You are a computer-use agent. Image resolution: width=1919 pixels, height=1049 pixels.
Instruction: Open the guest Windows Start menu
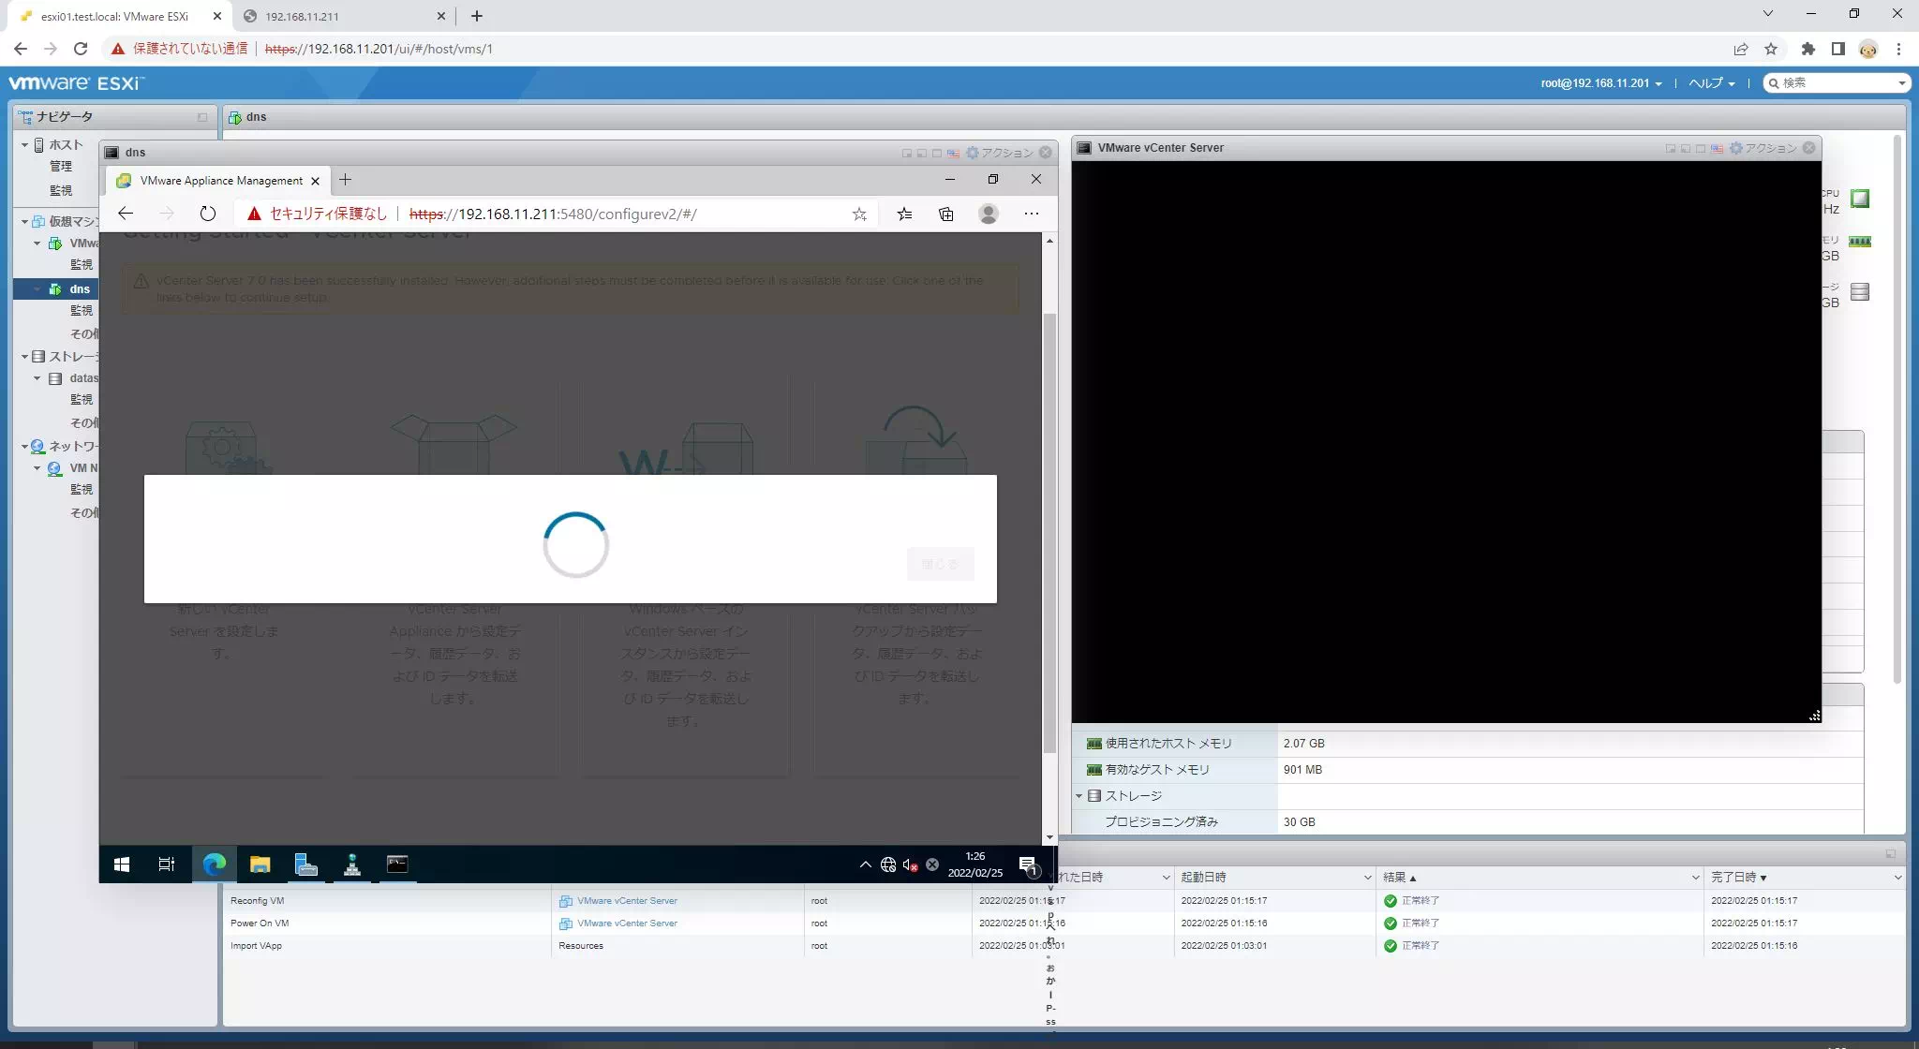122,864
